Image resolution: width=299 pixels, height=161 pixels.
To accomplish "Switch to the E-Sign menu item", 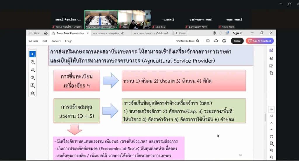I will pyautogui.click(x=69, y=41).
